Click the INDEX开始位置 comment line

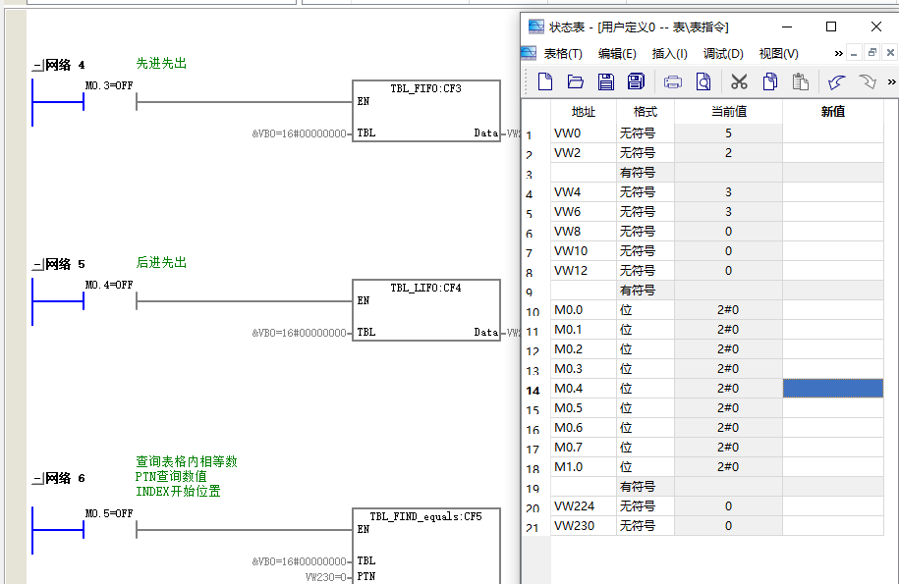[x=178, y=491]
